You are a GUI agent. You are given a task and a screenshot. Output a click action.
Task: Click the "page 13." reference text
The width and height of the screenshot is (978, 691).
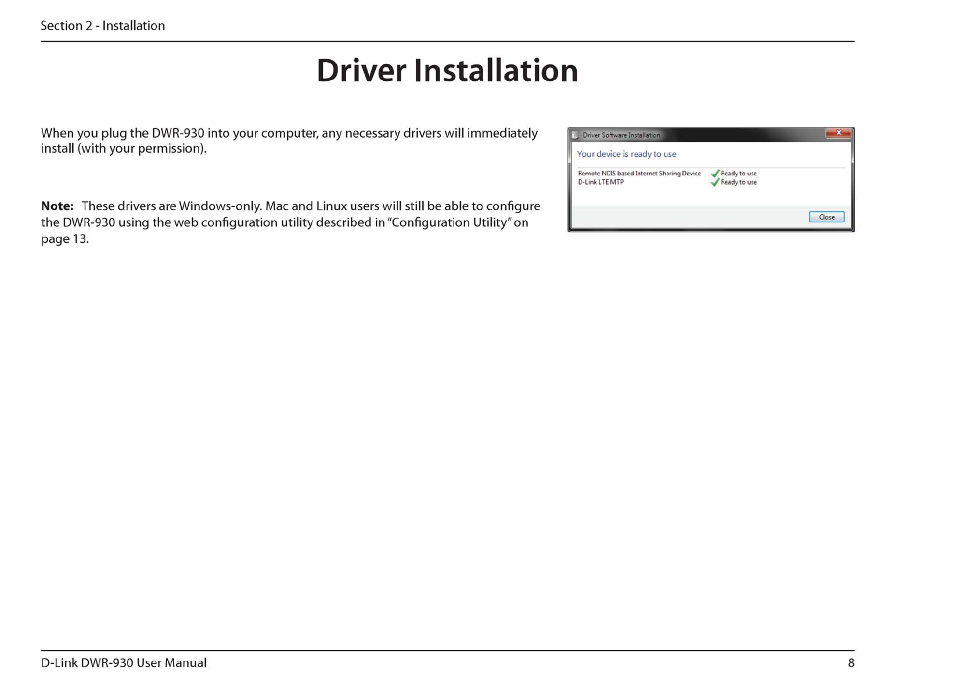pyautogui.click(x=64, y=239)
